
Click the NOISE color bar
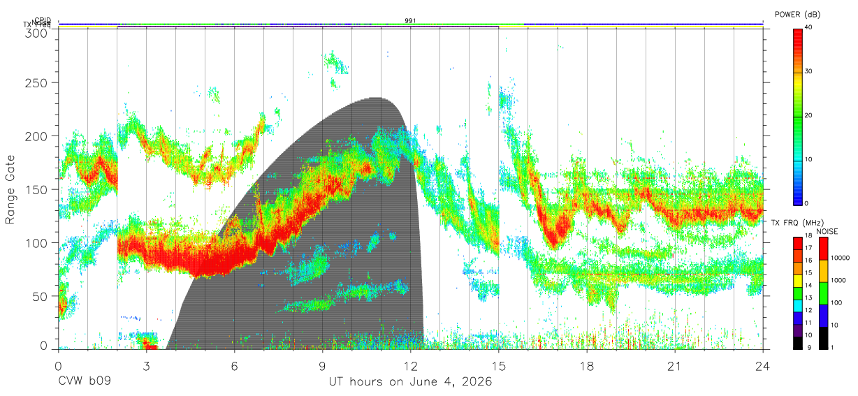pyautogui.click(x=822, y=292)
